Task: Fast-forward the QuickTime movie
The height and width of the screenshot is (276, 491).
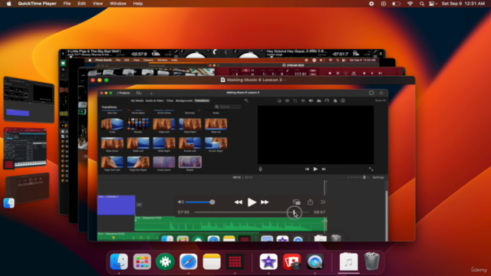Action: click(x=265, y=202)
